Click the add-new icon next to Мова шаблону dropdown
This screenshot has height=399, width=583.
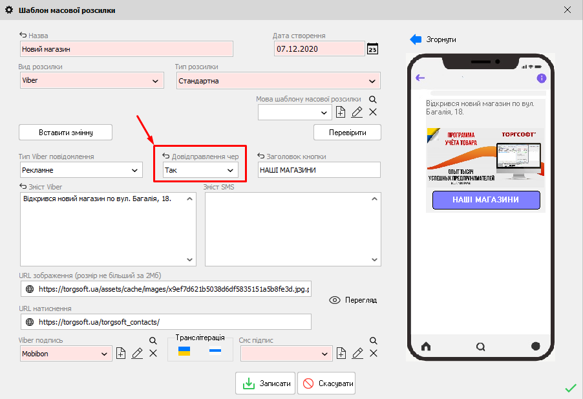(x=341, y=113)
